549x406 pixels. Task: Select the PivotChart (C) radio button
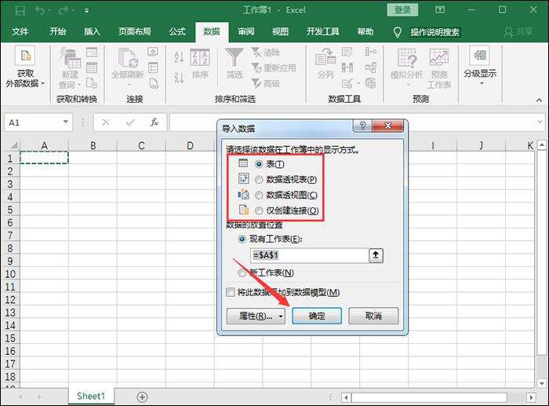(259, 195)
